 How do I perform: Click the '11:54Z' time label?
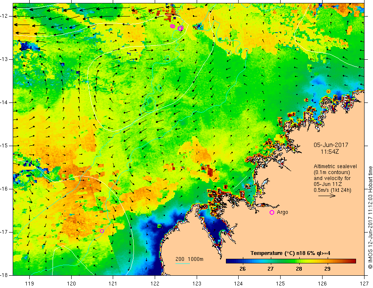tap(330, 152)
